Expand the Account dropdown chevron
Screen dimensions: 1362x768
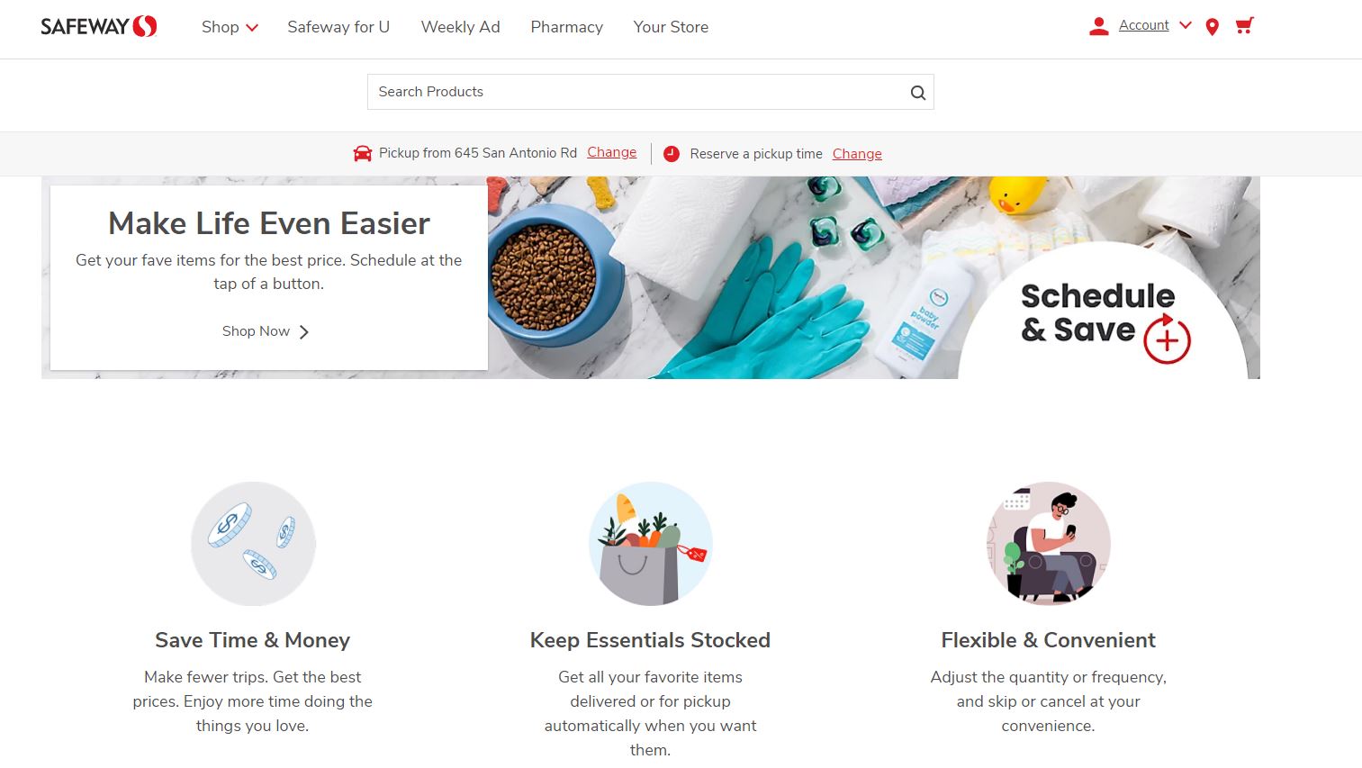1186,25
